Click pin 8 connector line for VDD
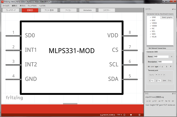 [130, 36]
